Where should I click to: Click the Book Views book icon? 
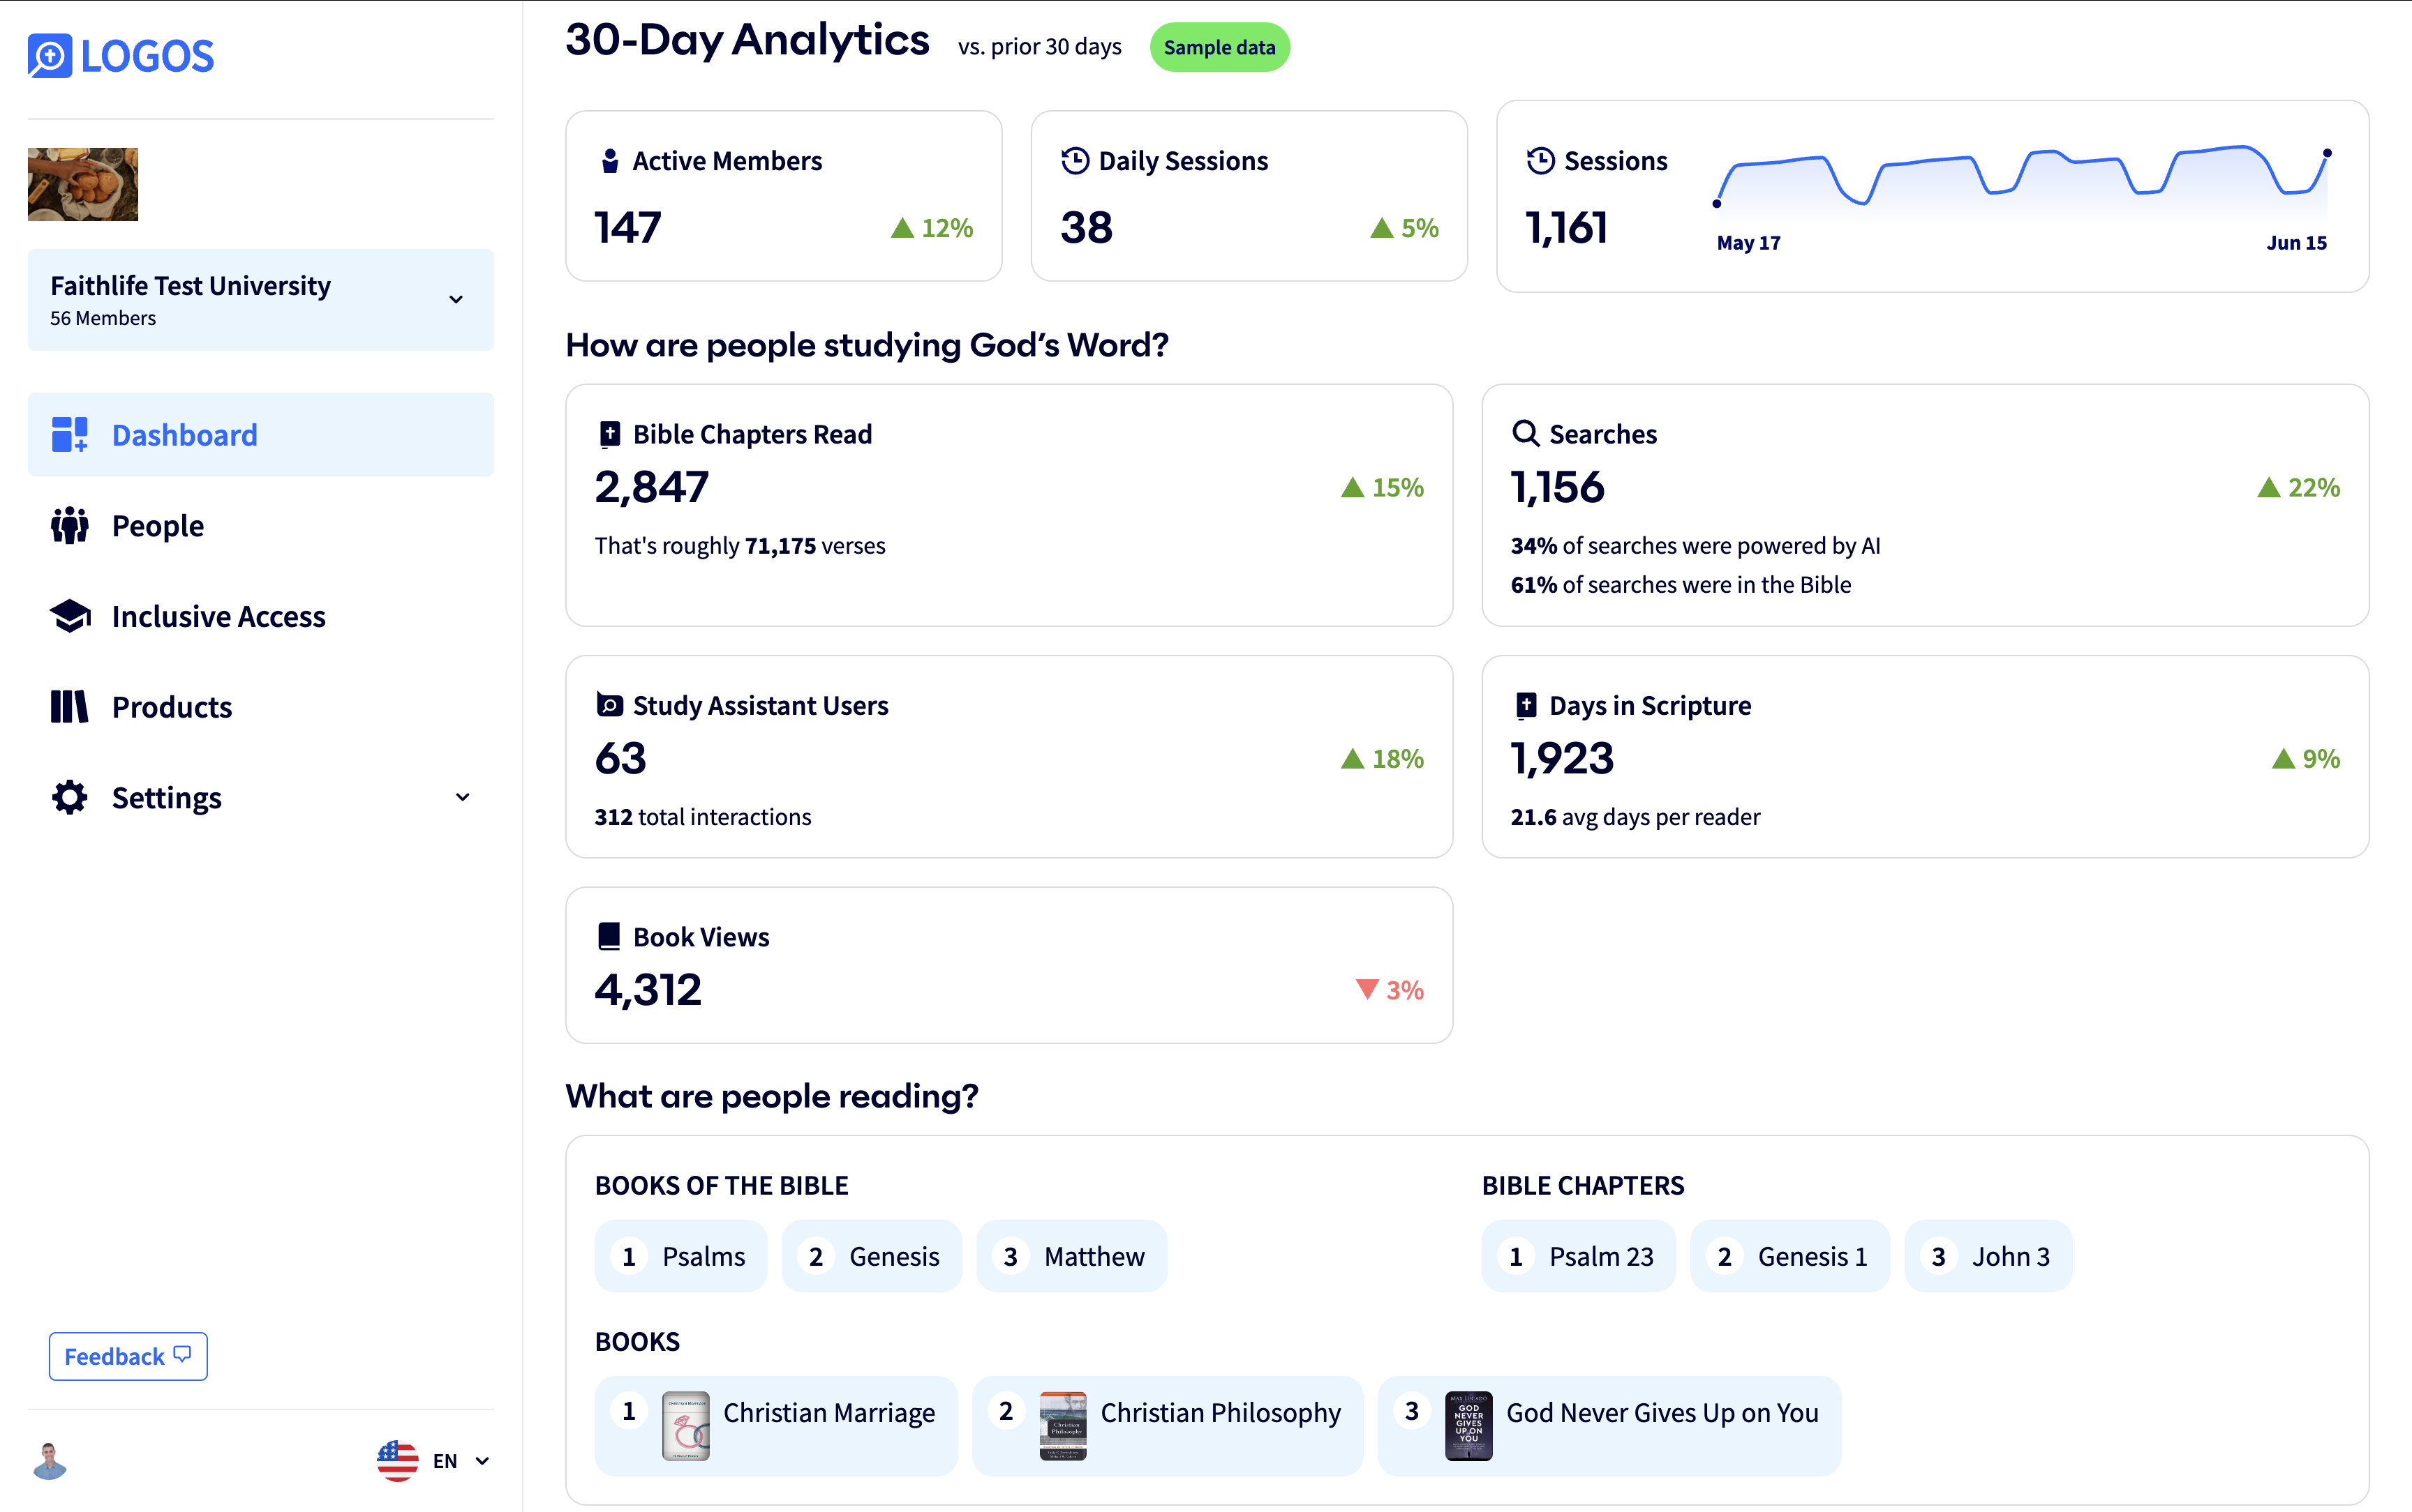(x=609, y=937)
